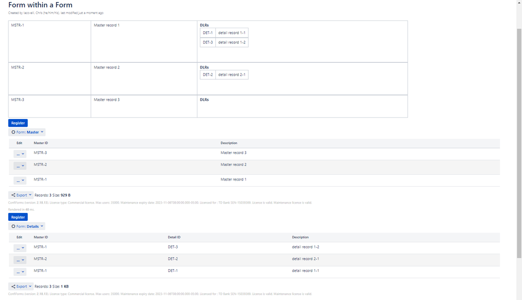Open edit menu for DET-2 details row
Image resolution: width=522 pixels, height=300 pixels.
pos(20,260)
